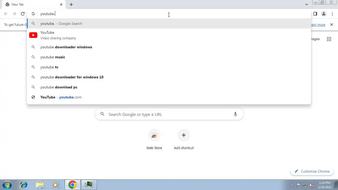Open Chrome three-dot menu
This screenshot has width=338, height=190.
point(332,14)
